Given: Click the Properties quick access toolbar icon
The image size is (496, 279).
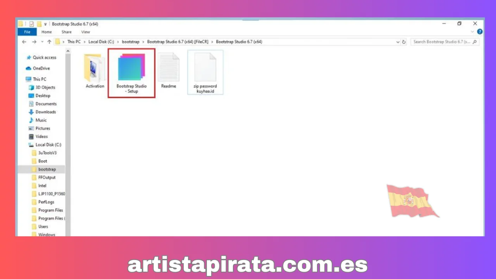Looking at the screenshot, I should 32,24.
